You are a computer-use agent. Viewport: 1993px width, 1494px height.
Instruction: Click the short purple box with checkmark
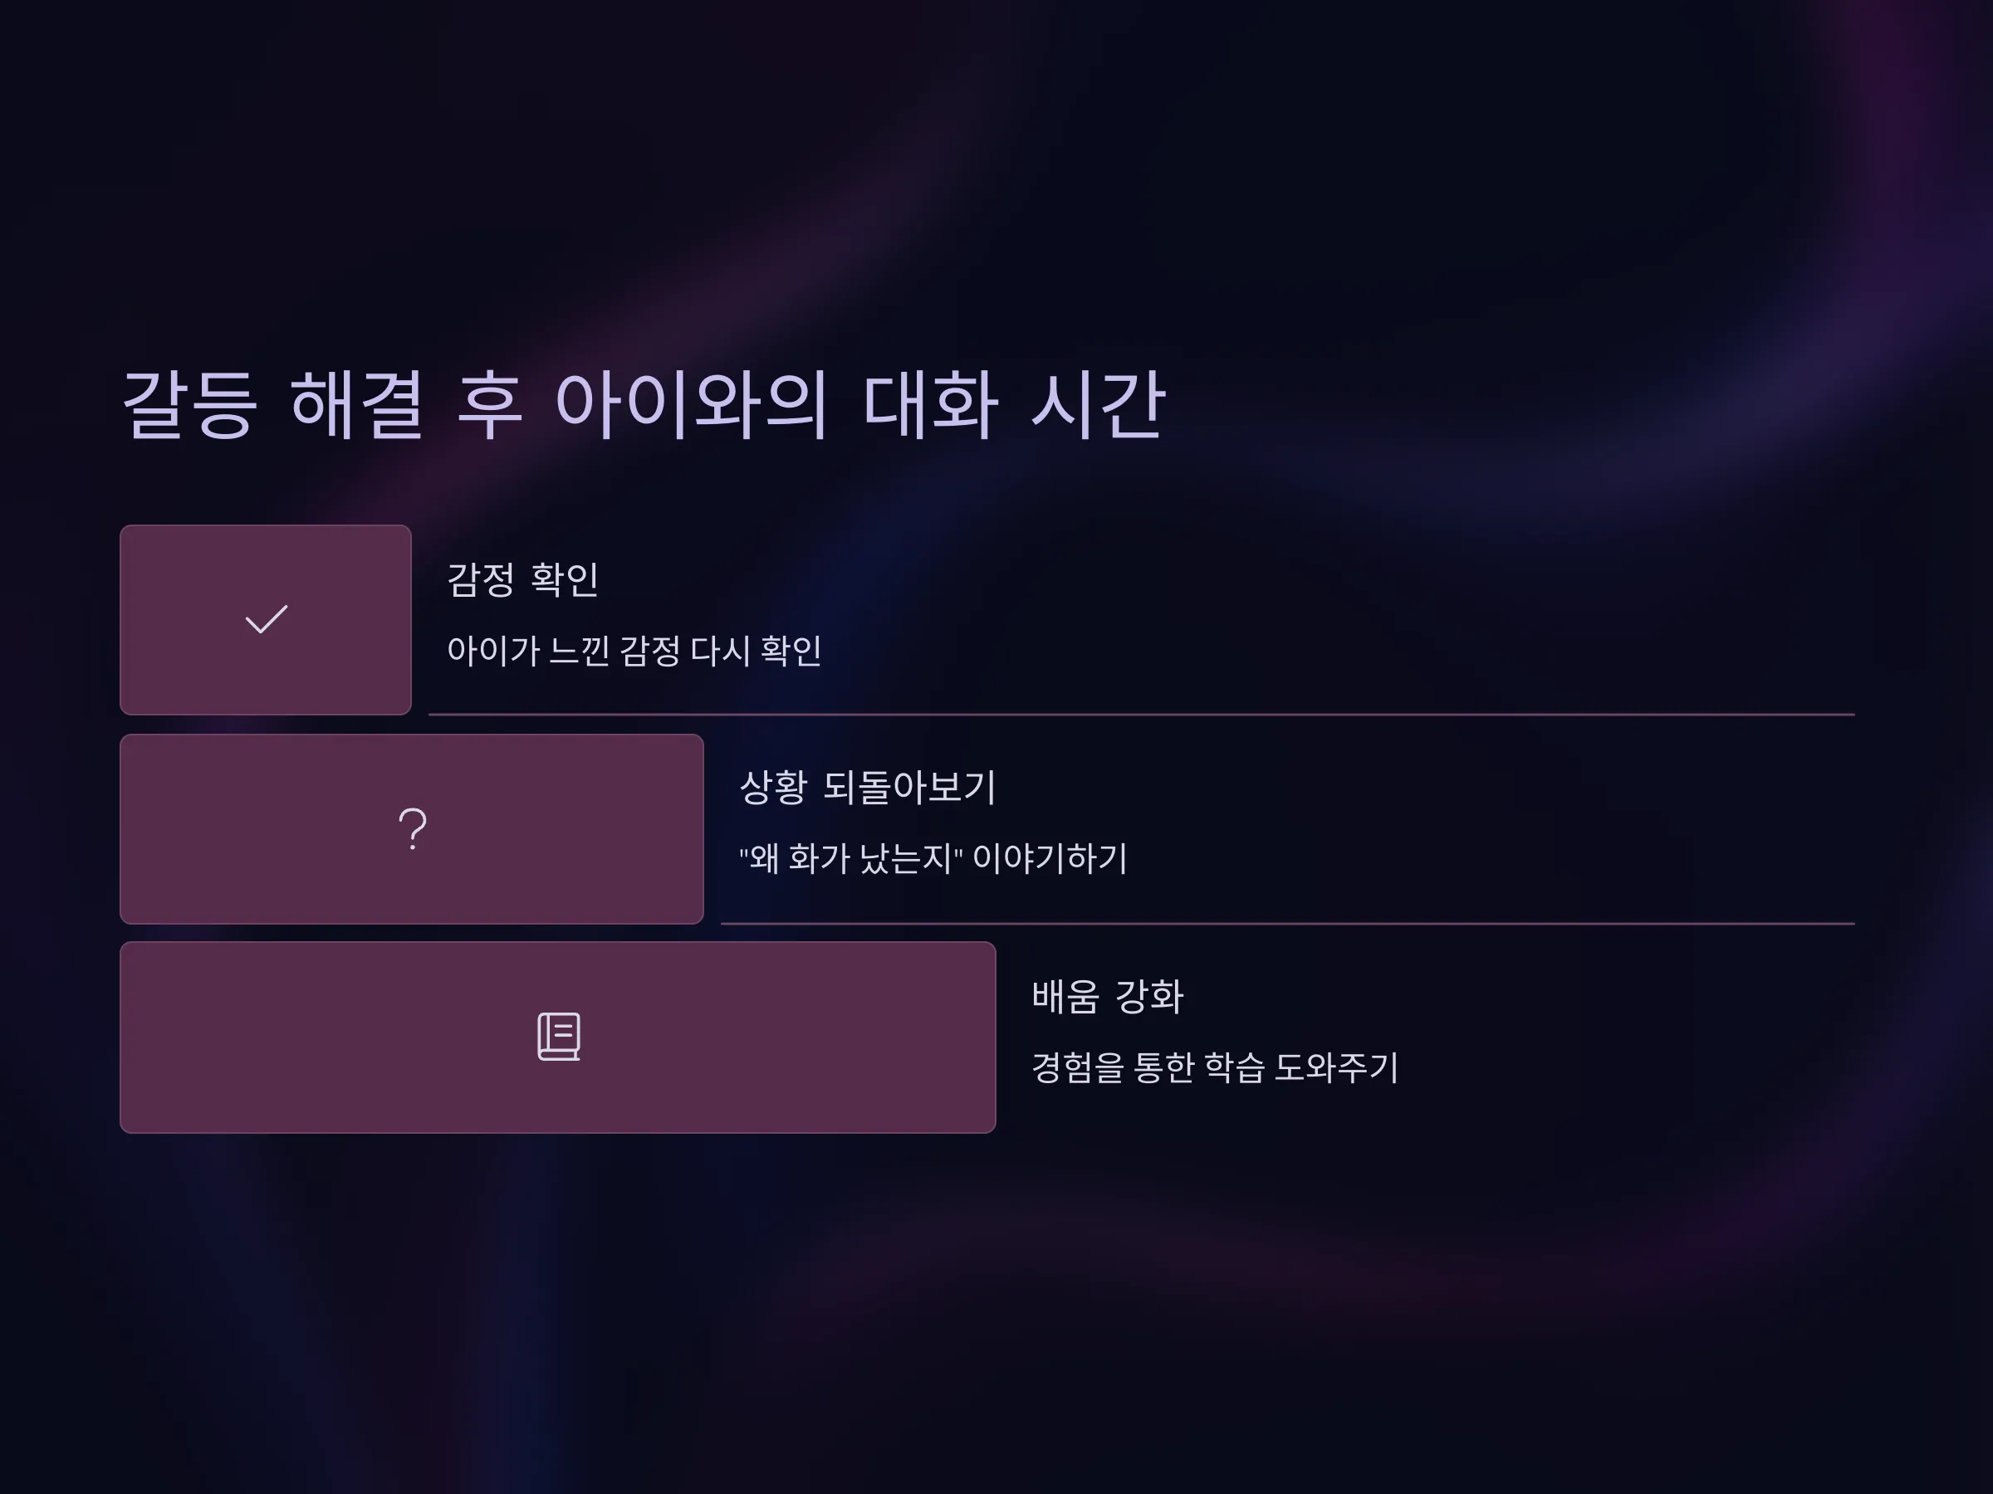266,619
